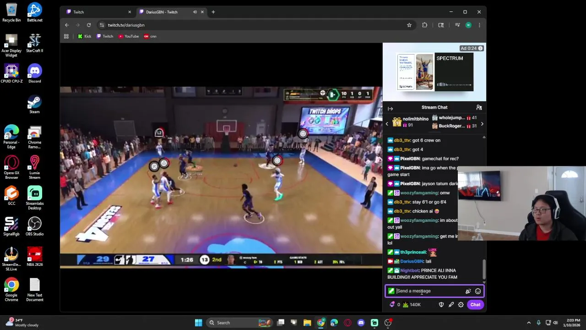Collapse Stream Chat with the arrow icon
The height and width of the screenshot is (330, 586).
point(390,109)
